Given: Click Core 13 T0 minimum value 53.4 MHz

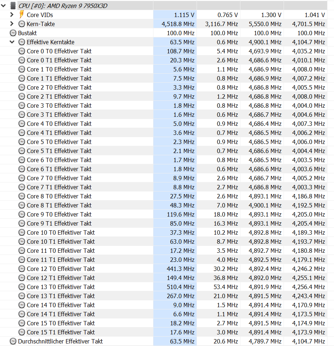Looking at the screenshot, I should (x=226, y=287).
